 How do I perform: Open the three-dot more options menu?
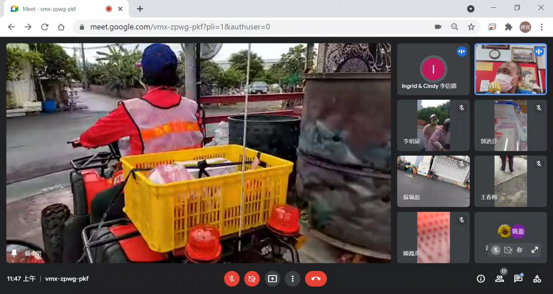click(x=292, y=279)
